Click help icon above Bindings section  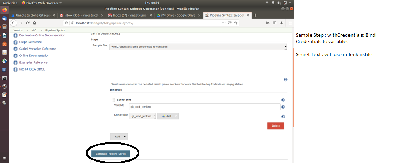tap(285, 80)
